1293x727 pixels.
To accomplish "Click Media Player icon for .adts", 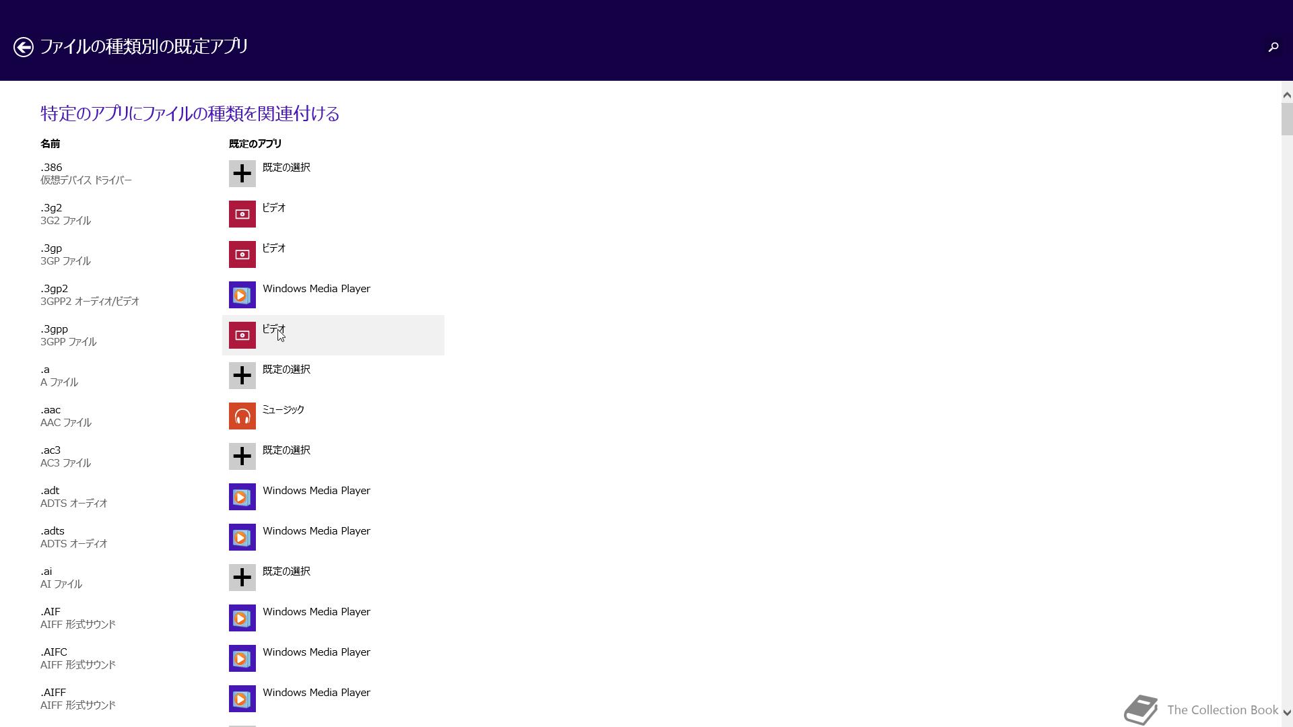I will pos(242,537).
